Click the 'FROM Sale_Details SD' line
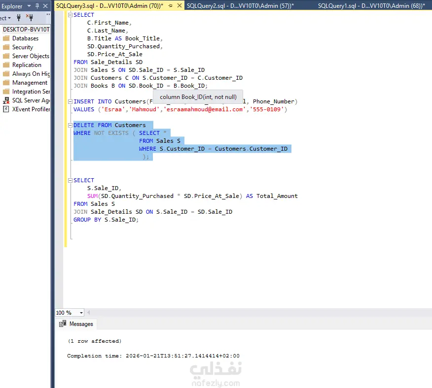The image size is (432, 388). pos(108,62)
